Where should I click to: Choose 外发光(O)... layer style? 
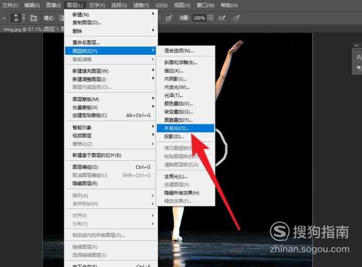click(186, 128)
